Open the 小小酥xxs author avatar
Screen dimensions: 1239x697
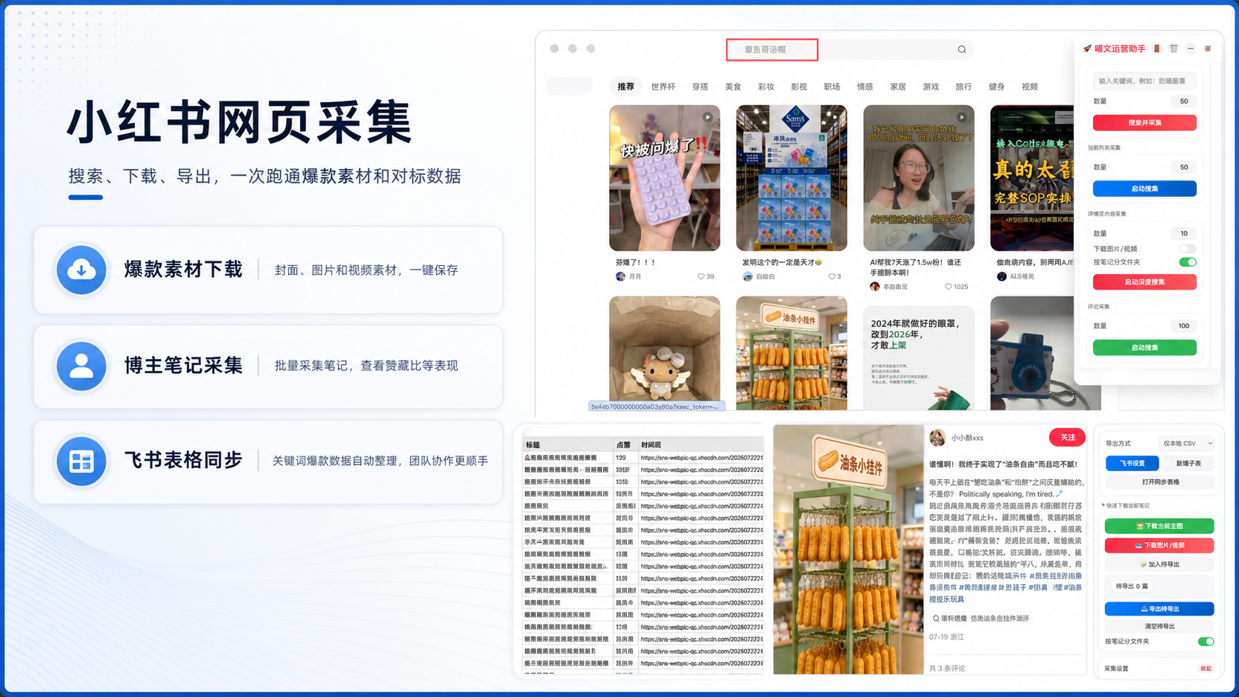tap(937, 438)
